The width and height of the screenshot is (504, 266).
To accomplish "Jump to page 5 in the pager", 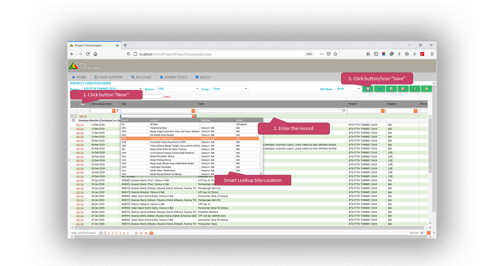I will [120, 233].
